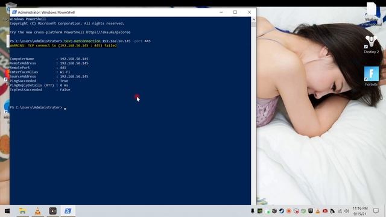Click the RemoteAddress output row

coord(49,63)
